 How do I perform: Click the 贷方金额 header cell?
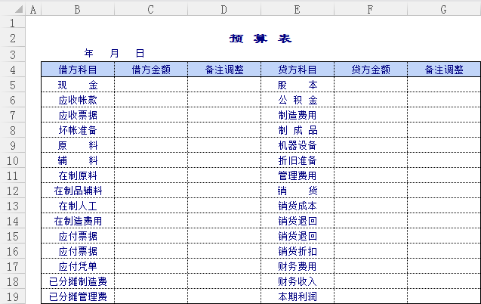coord(370,70)
